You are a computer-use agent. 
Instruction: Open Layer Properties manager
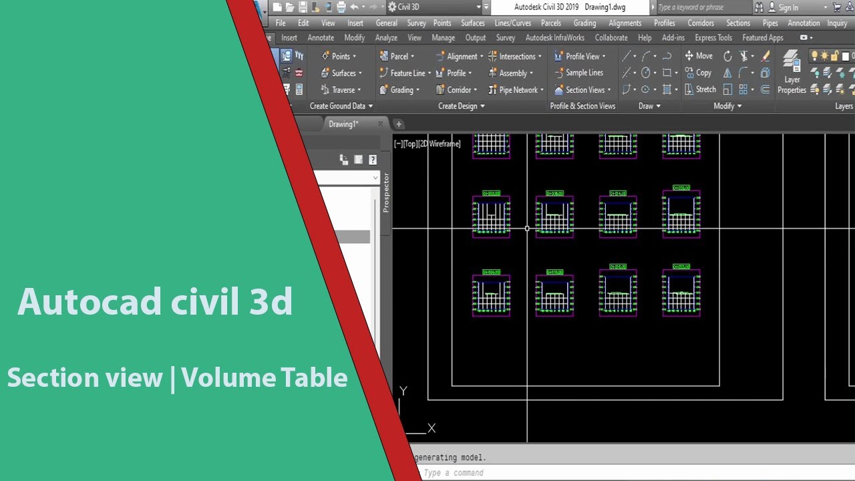[792, 71]
